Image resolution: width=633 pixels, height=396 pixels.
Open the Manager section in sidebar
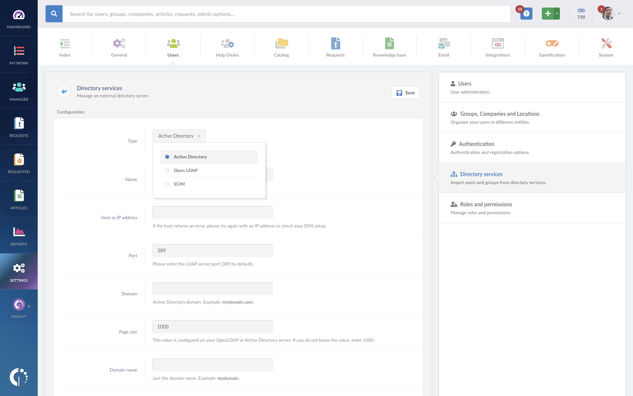(x=19, y=91)
